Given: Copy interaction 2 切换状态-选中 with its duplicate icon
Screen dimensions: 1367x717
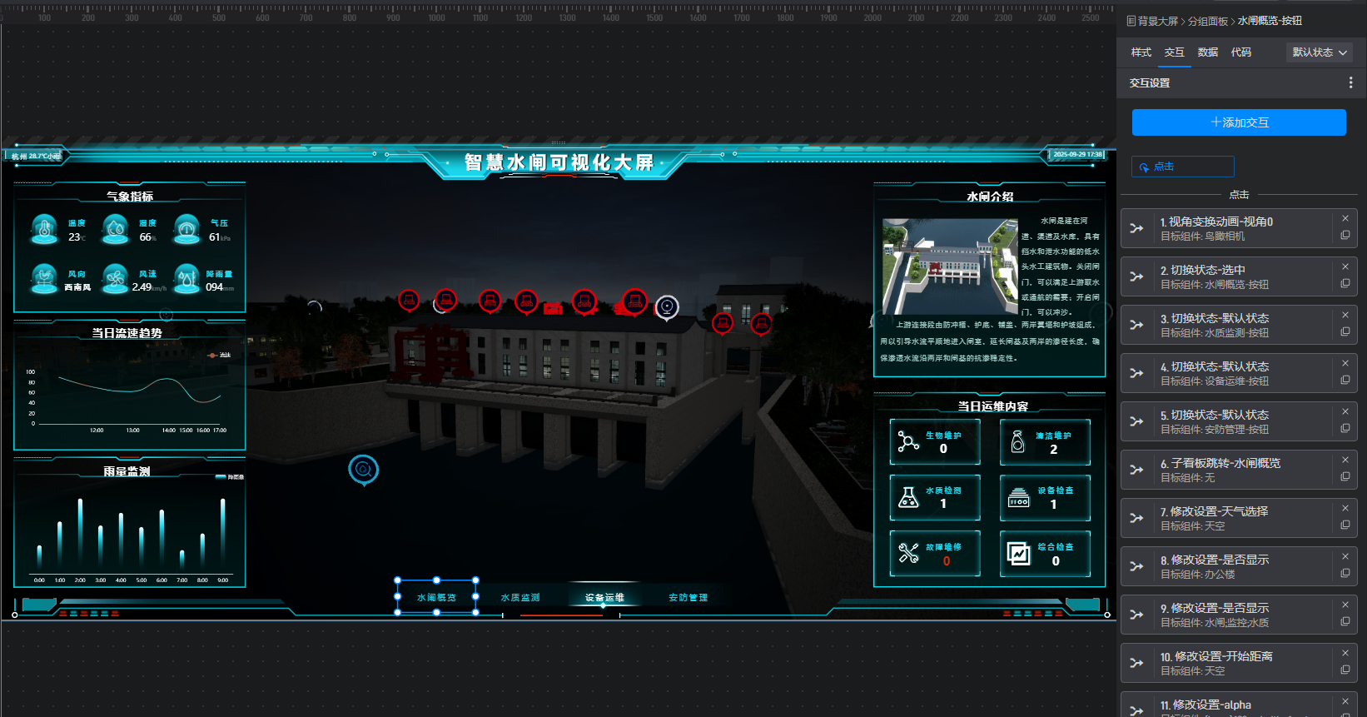Looking at the screenshot, I should (1345, 284).
